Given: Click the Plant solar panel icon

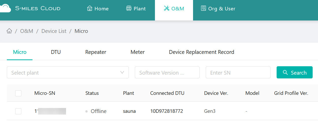Looking at the screenshot, I should click(129, 8).
